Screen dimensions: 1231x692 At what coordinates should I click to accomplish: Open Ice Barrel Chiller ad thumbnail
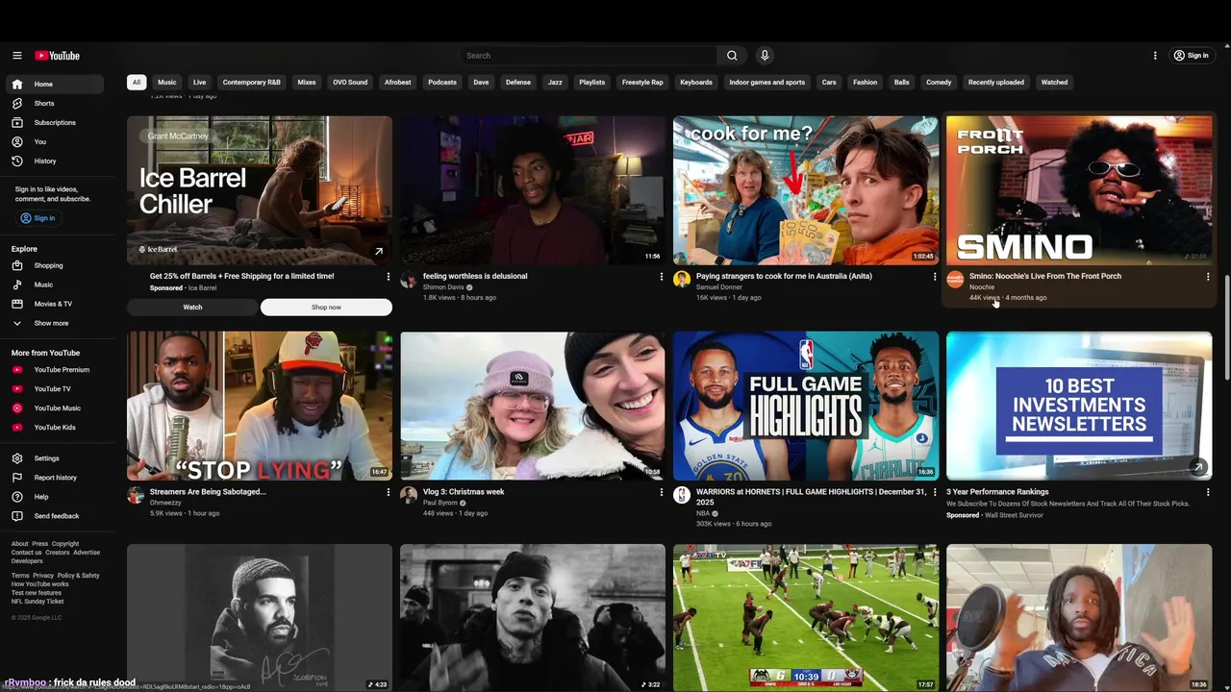tap(260, 190)
